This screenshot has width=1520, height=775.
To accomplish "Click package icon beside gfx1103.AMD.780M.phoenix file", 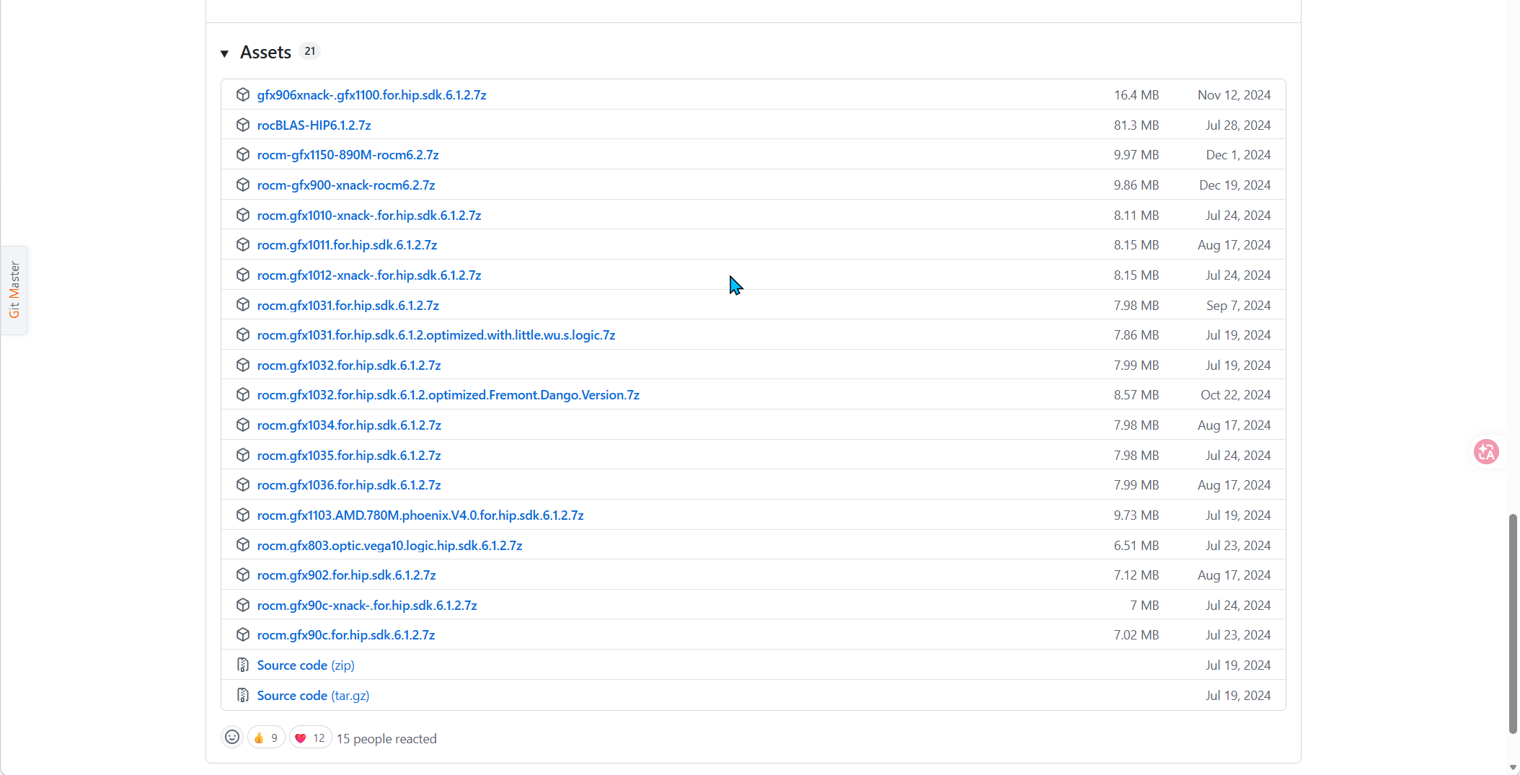I will click(x=243, y=515).
